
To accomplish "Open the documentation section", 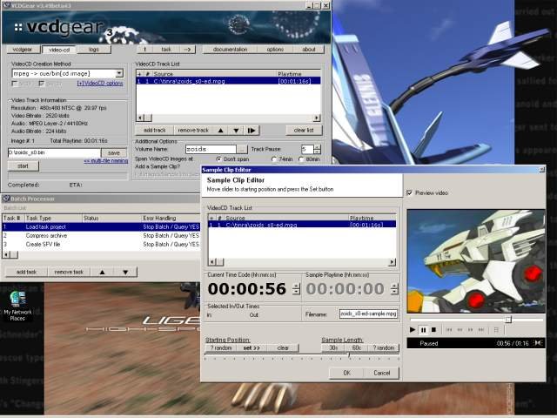I will tap(230, 50).
